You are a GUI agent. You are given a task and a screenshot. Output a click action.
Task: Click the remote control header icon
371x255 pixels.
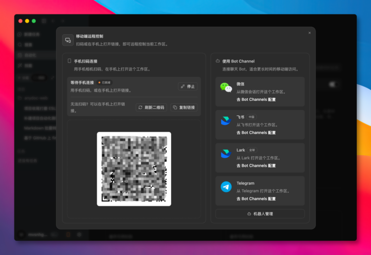(68, 40)
